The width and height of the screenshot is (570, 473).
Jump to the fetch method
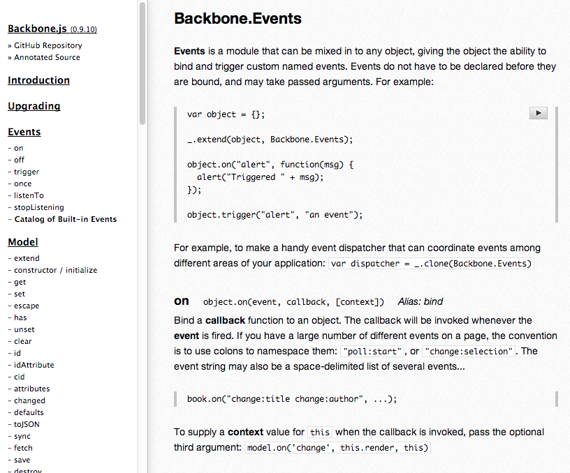(x=23, y=448)
